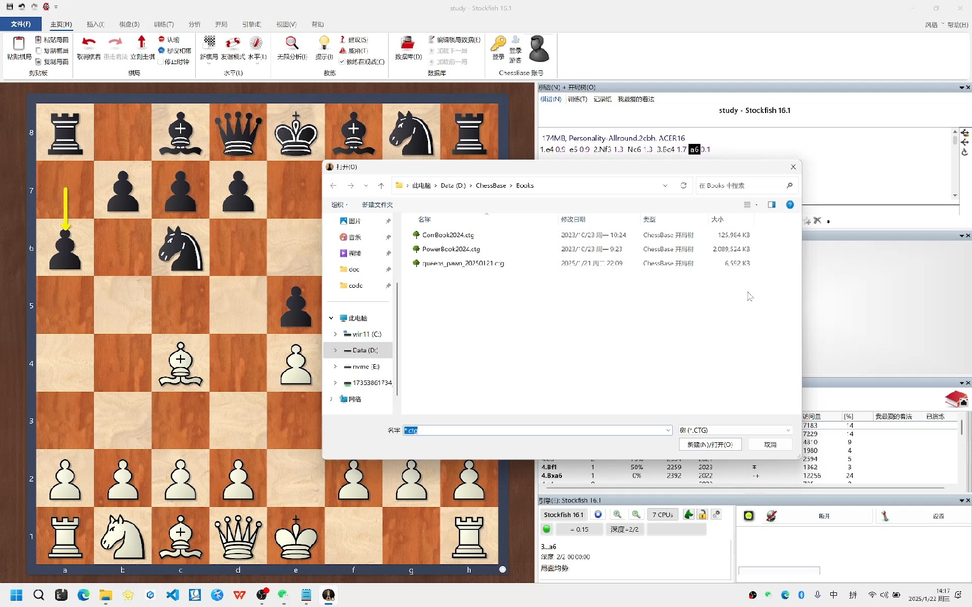This screenshot has height=607, width=972.
Task: Click the 立刻走棋 move now red arrow
Action: click(142, 43)
